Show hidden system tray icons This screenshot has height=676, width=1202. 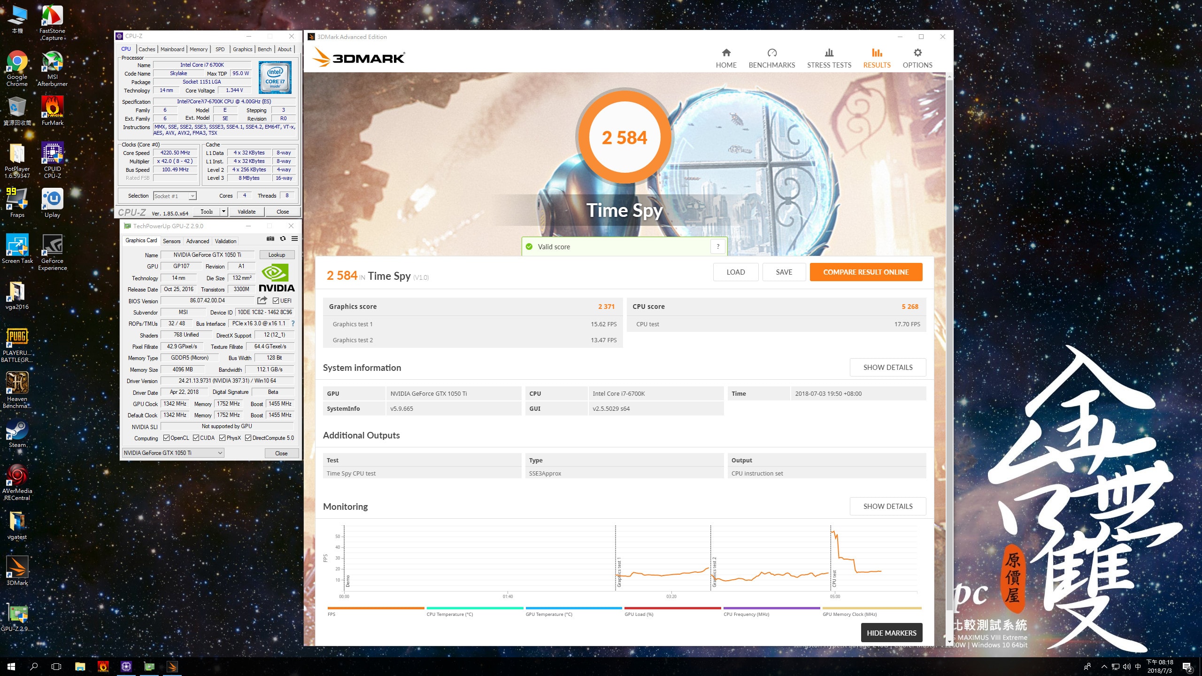point(1104,667)
